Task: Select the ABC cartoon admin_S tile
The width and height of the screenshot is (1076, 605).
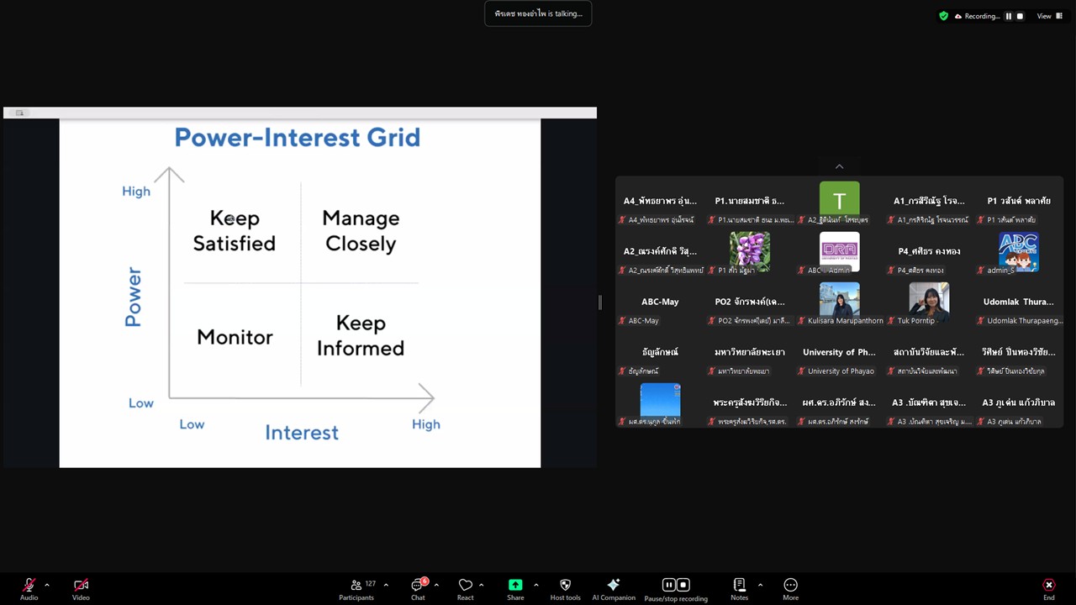Action: [1019, 253]
